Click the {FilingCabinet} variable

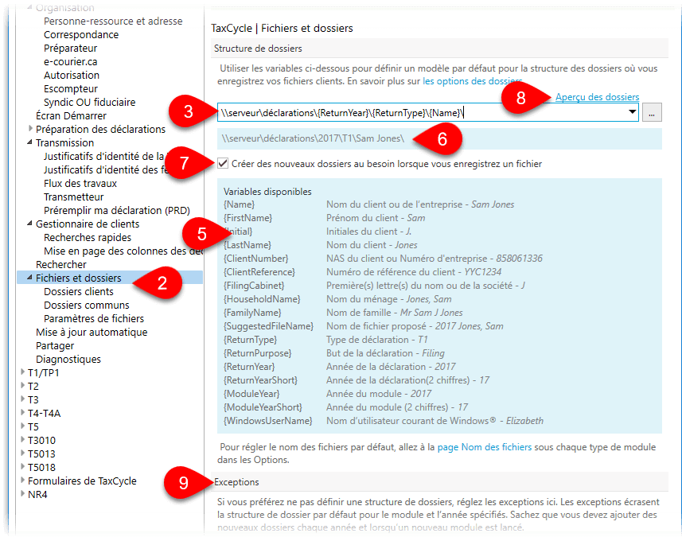click(x=254, y=286)
